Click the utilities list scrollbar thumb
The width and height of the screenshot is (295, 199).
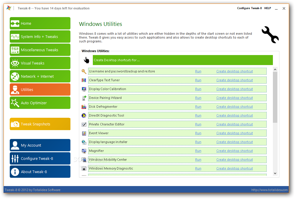275,97
